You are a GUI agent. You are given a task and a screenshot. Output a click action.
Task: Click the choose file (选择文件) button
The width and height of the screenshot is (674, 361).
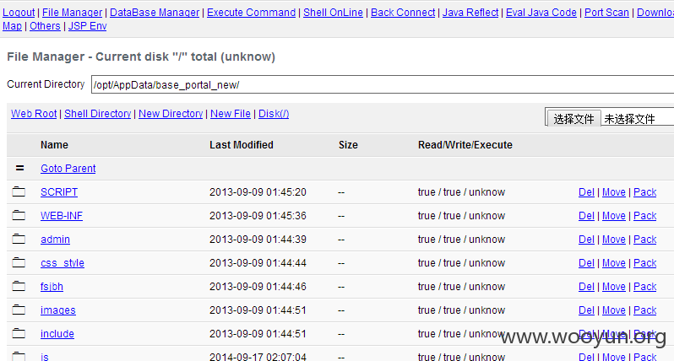point(573,118)
